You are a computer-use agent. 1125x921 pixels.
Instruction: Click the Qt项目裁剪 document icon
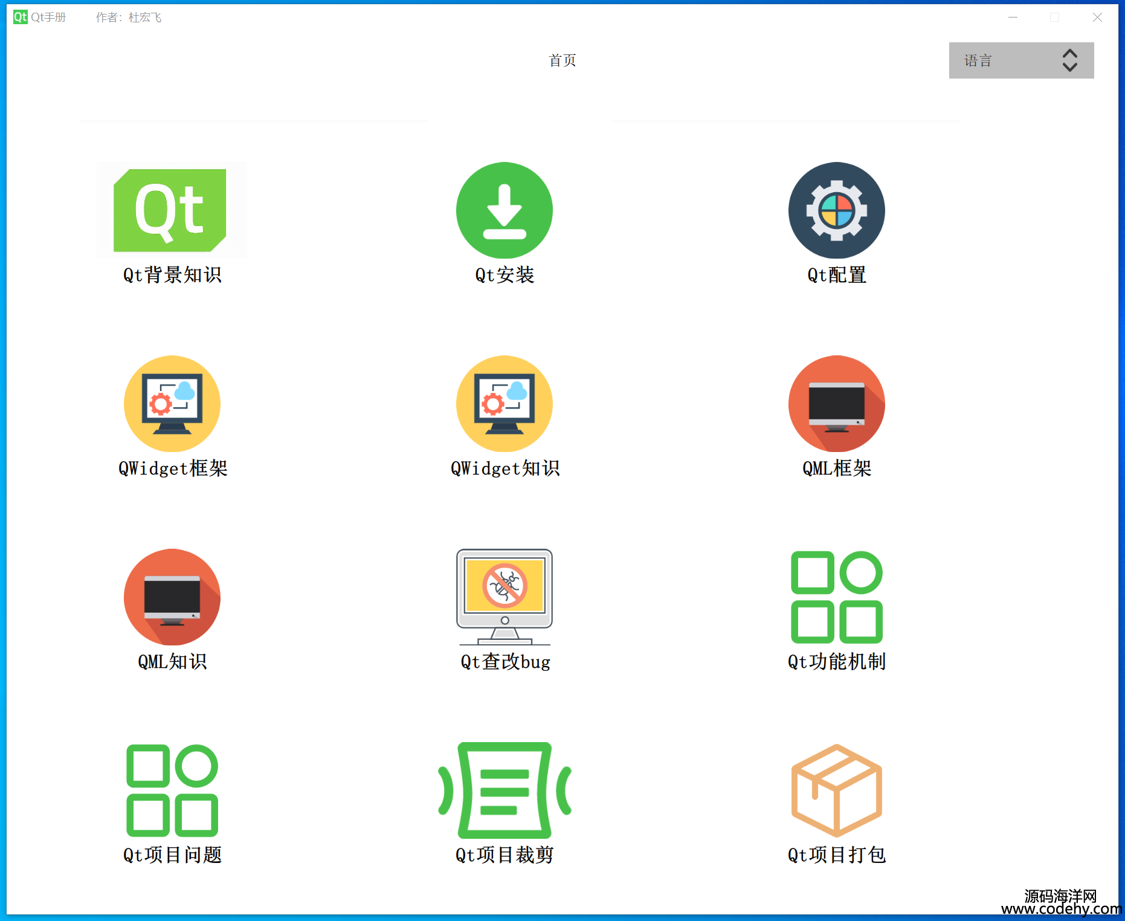click(x=504, y=790)
